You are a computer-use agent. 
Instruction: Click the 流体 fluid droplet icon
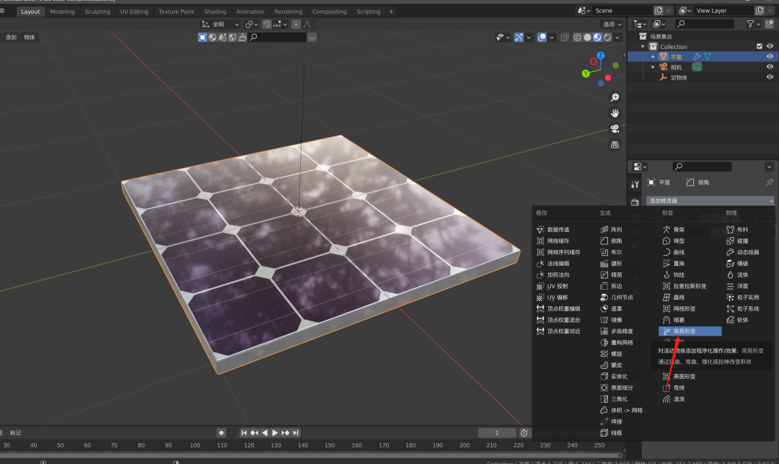(730, 275)
